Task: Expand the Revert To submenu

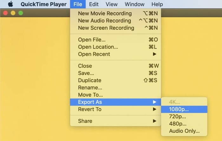Action: click(115, 109)
